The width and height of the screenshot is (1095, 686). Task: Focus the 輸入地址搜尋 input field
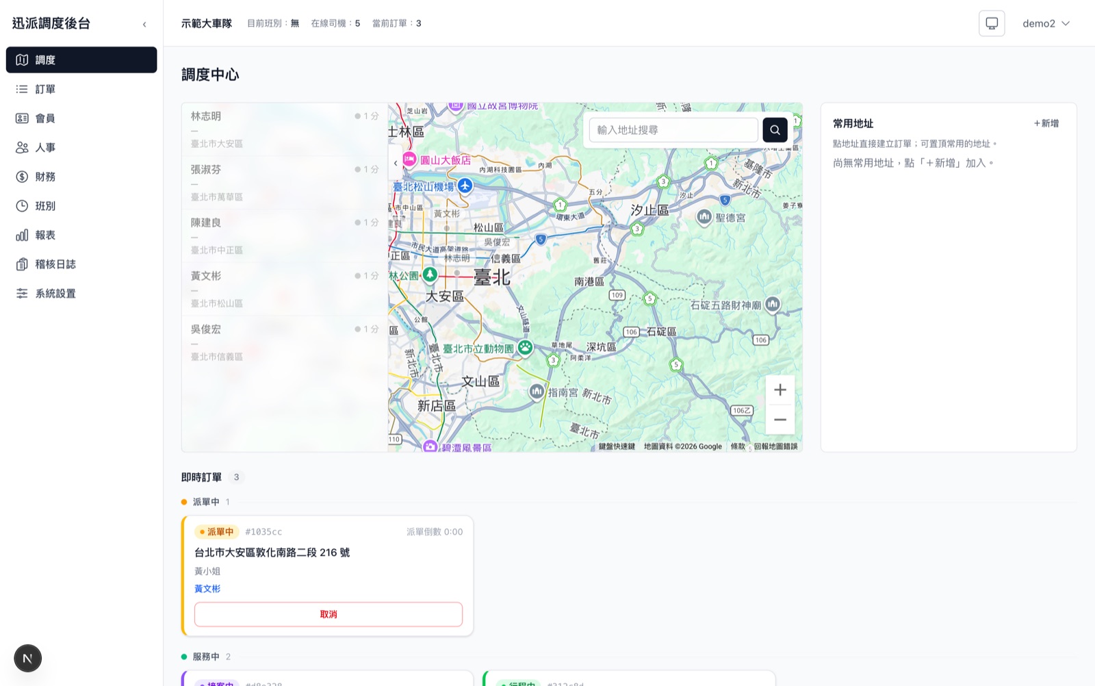(x=673, y=129)
